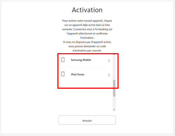This screenshot has height=136, width=175.
Task: Click the iPad Home device icon
Action: click(x=63, y=74)
